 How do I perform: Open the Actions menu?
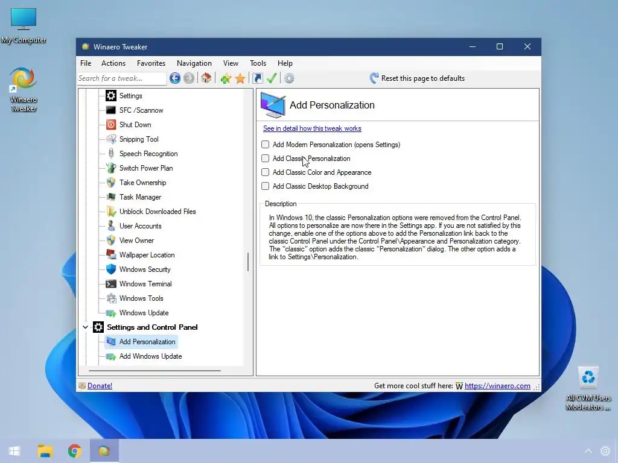(113, 63)
